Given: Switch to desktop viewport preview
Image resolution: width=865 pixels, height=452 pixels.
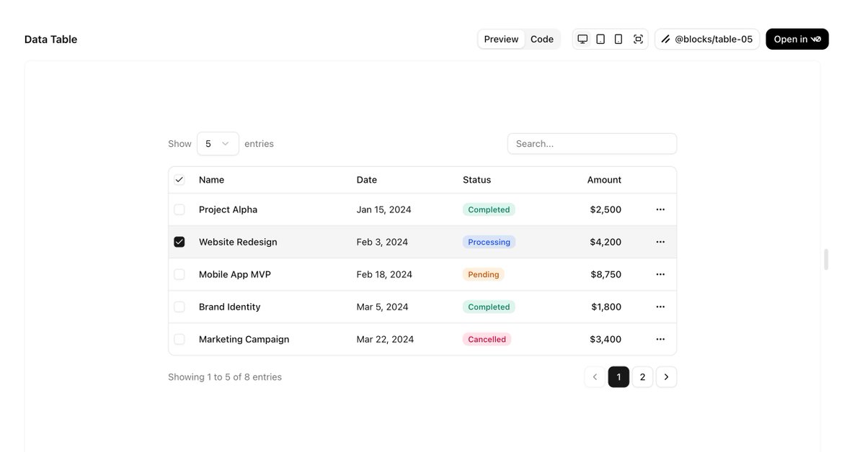Looking at the screenshot, I should (x=582, y=39).
